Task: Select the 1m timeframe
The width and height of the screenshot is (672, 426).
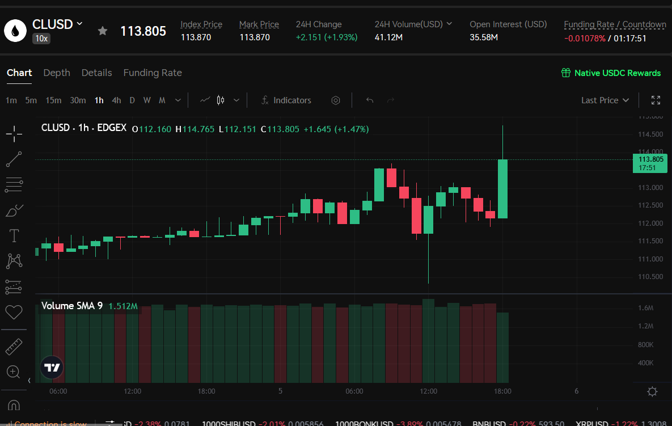Action: pos(11,100)
